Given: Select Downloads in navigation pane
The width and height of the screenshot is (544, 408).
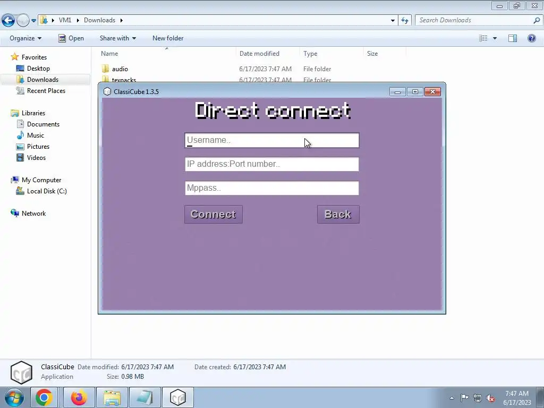Looking at the screenshot, I should click(x=42, y=80).
